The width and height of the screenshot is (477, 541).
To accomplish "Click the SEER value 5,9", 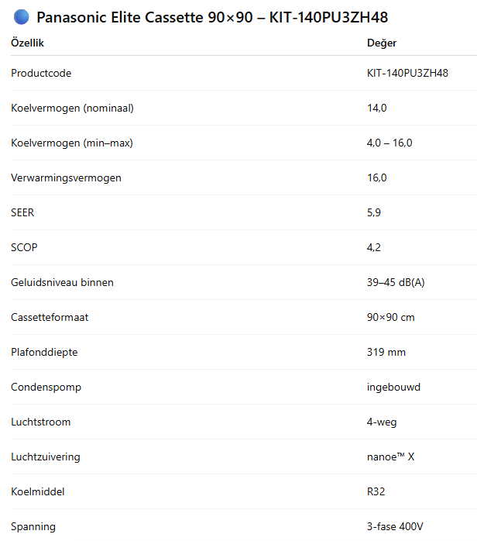I will pyautogui.click(x=374, y=212).
